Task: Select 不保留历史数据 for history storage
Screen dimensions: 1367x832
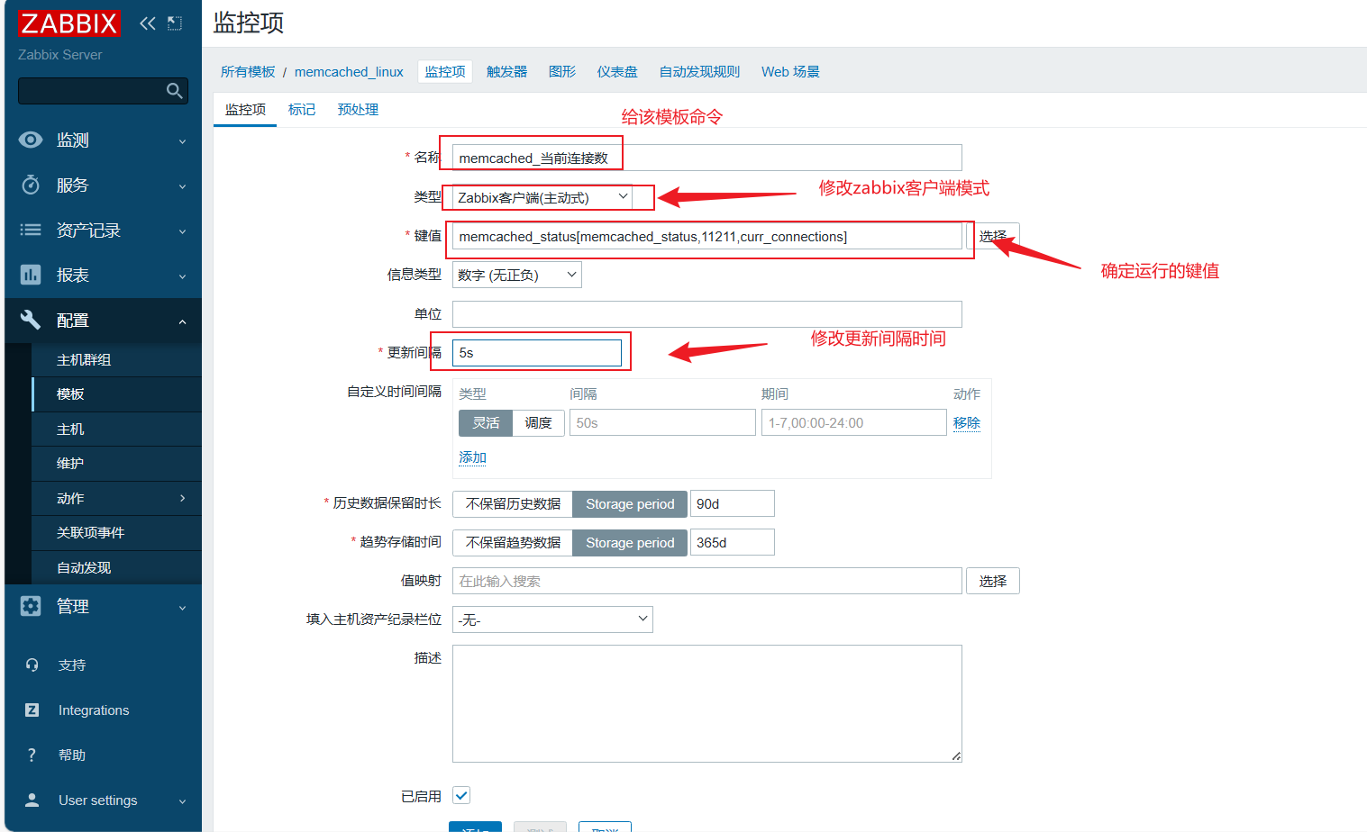Action: coord(513,503)
